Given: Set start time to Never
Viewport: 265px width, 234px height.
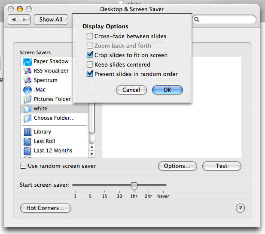Looking at the screenshot, I should (163, 196).
